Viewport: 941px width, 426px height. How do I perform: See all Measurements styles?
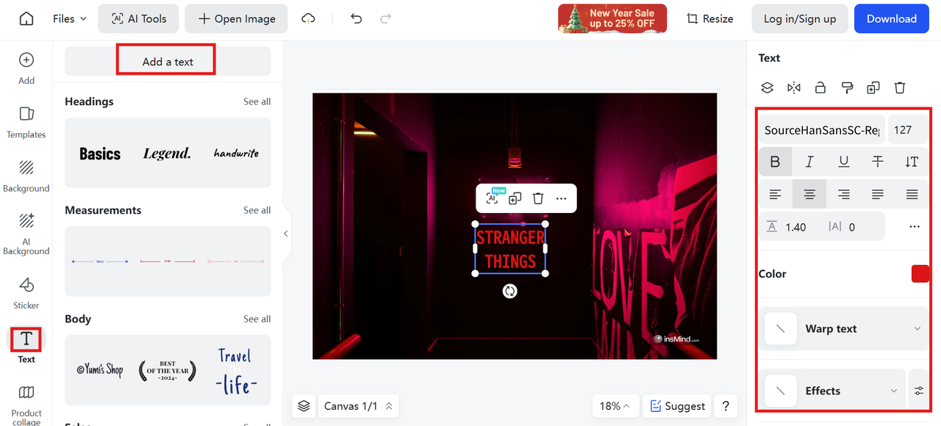tap(257, 210)
